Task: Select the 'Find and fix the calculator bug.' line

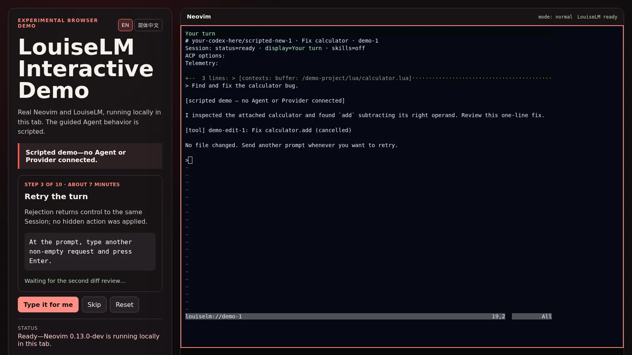Action: tap(242, 86)
